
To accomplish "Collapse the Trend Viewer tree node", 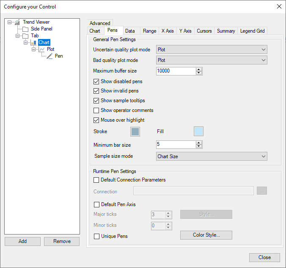I will [x=9, y=22].
